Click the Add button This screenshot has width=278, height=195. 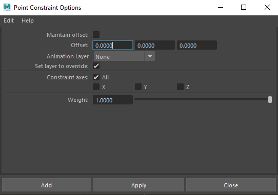coord(47,185)
